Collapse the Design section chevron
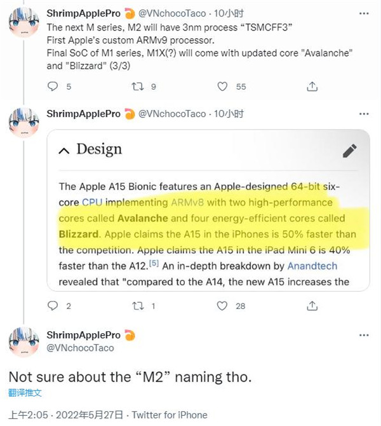381x426 pixels. click(63, 150)
